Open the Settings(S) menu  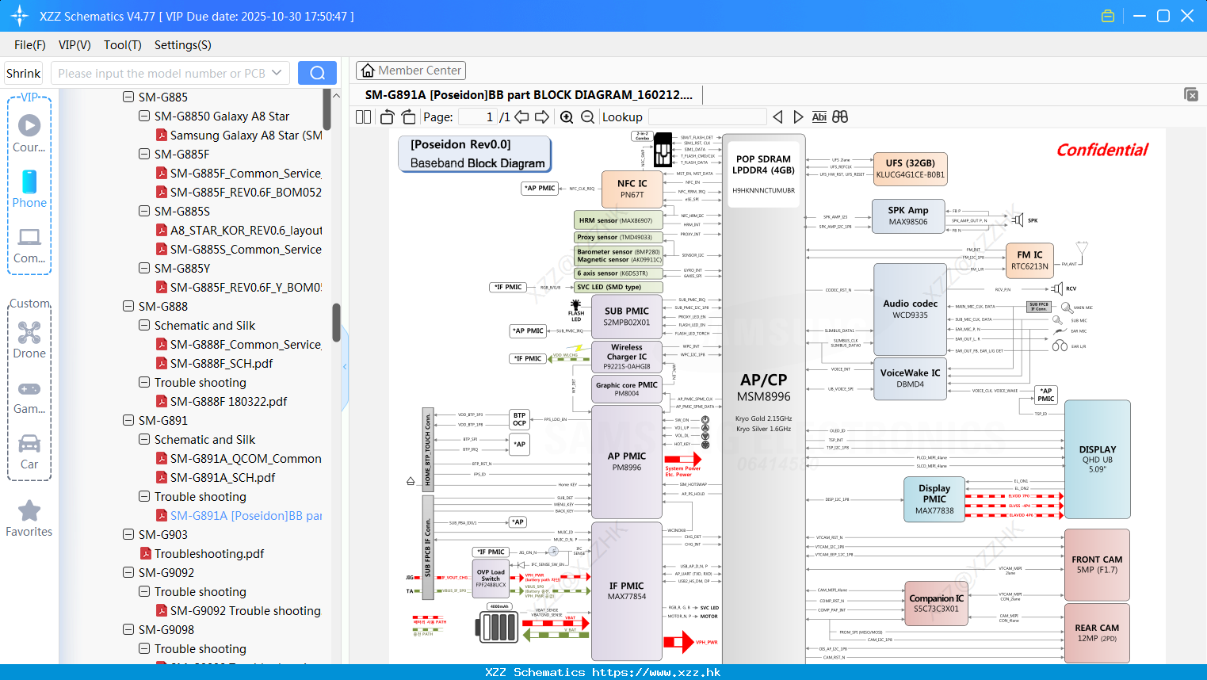click(183, 45)
